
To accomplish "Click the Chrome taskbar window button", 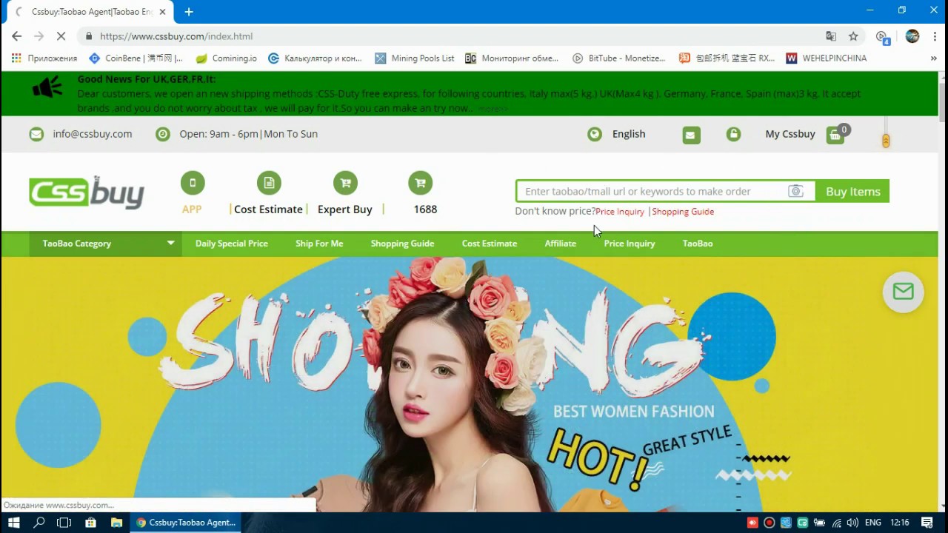I will [x=186, y=523].
